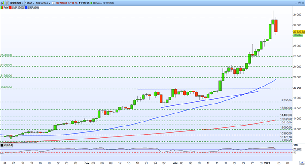Select the 14 400,00 level label
305x165 pixels.
286,115
